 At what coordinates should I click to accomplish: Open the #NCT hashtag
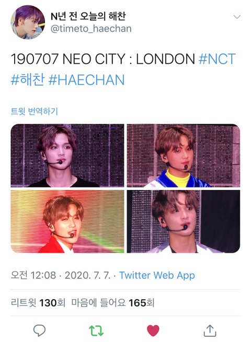[x=217, y=59]
